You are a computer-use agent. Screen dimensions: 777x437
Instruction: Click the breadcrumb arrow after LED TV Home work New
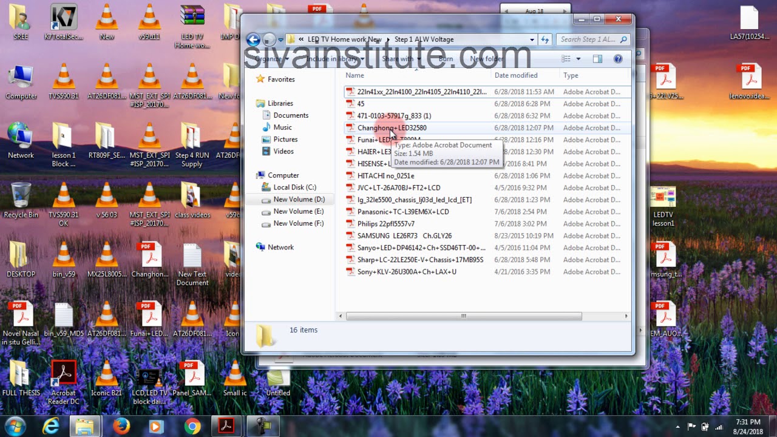point(388,39)
